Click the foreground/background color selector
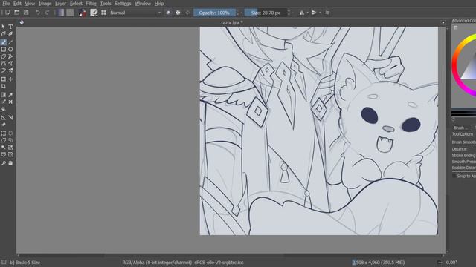 [82, 13]
